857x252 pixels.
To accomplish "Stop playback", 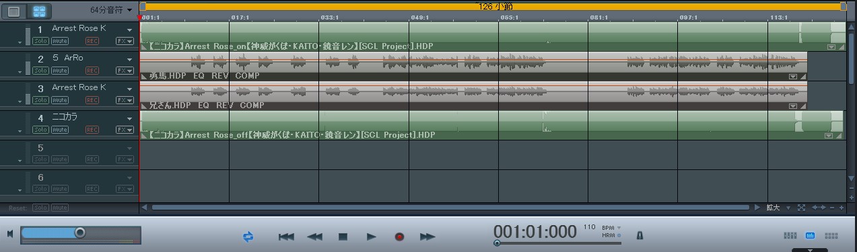I will pos(343,237).
